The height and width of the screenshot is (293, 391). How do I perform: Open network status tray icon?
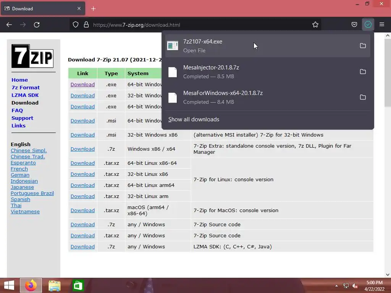[346, 286]
